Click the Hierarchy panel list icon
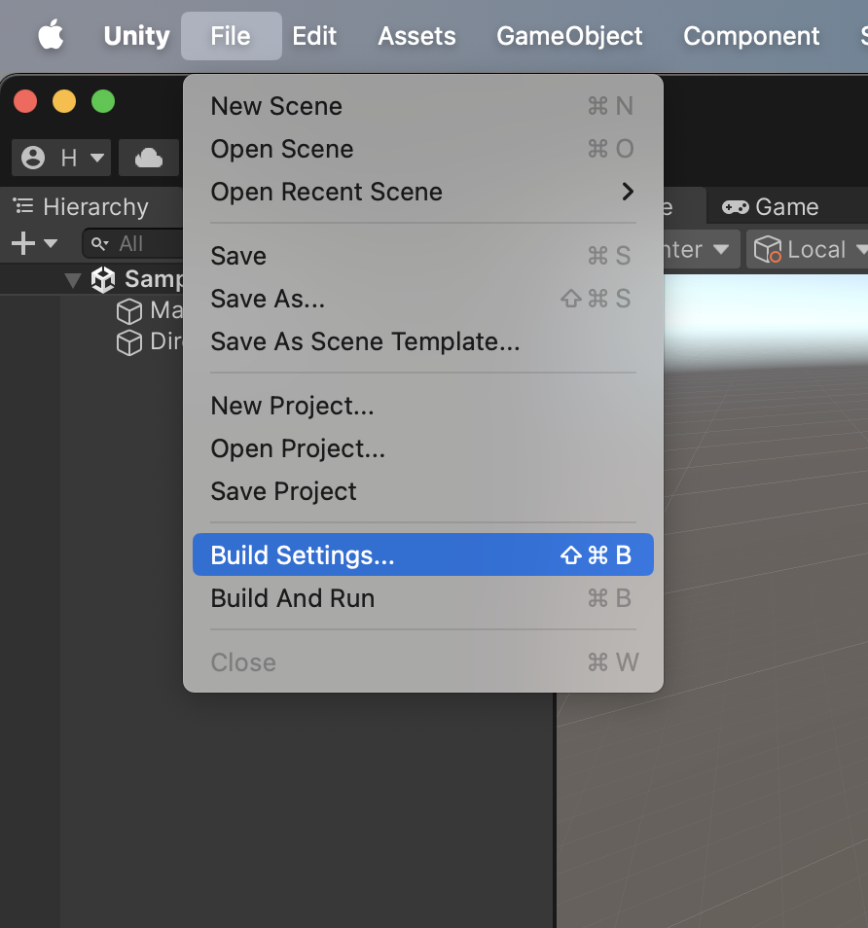The image size is (868, 928). (23, 206)
